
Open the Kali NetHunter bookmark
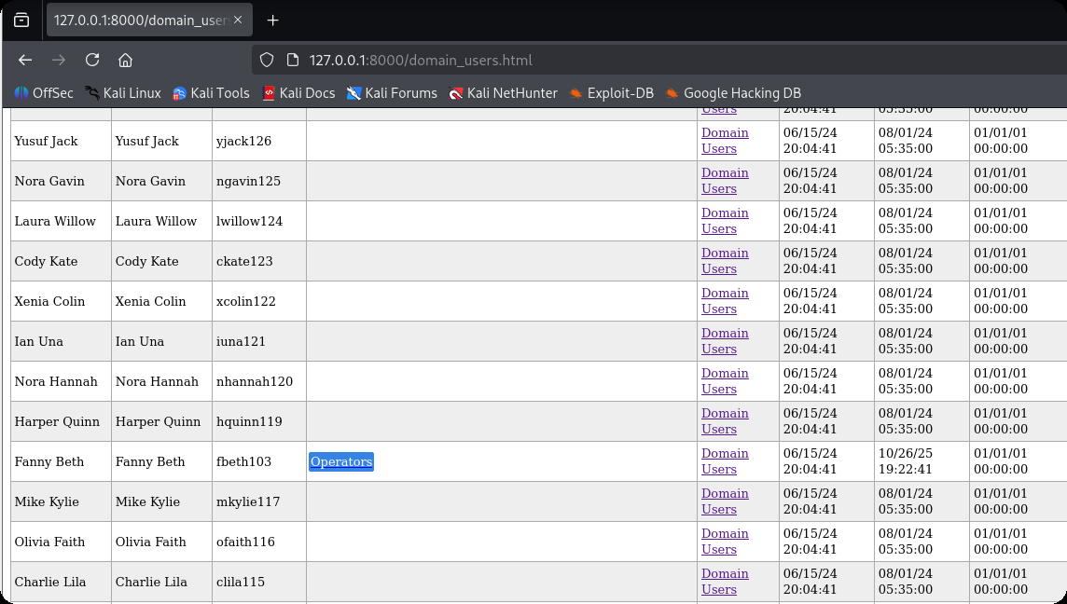point(503,93)
